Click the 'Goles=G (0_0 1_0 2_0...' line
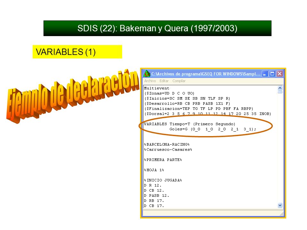Screen dimensions: 307x230 pyautogui.click(x=213, y=129)
